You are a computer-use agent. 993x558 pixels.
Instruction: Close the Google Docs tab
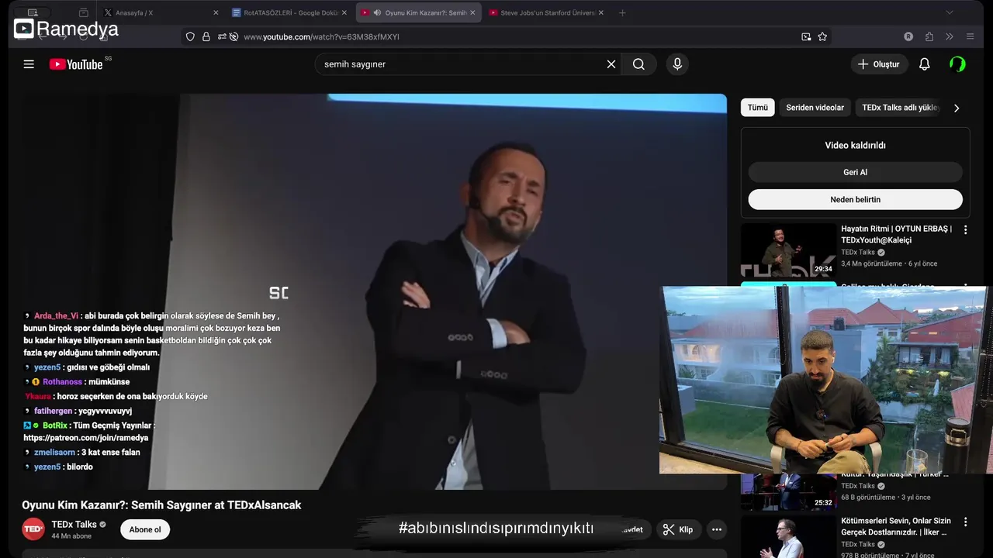(344, 12)
